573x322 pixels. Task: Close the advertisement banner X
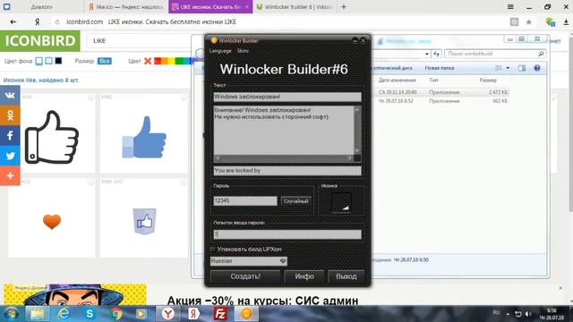[560, 288]
